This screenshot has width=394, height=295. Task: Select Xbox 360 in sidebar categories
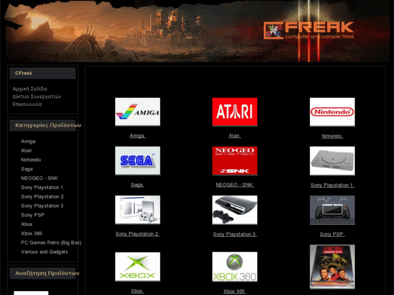31,233
